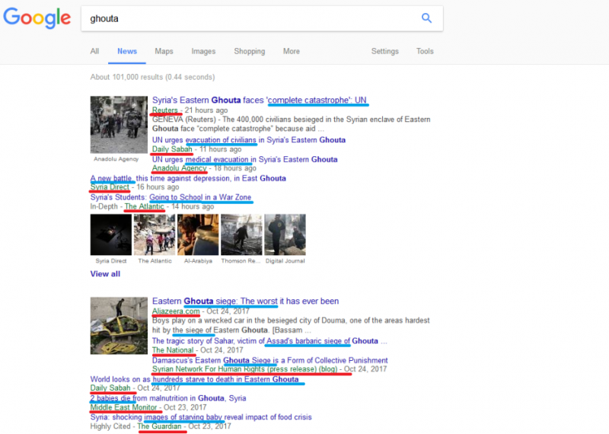Click the Digital Journal image thumbnail
The height and width of the screenshot is (434, 609).
click(285, 235)
